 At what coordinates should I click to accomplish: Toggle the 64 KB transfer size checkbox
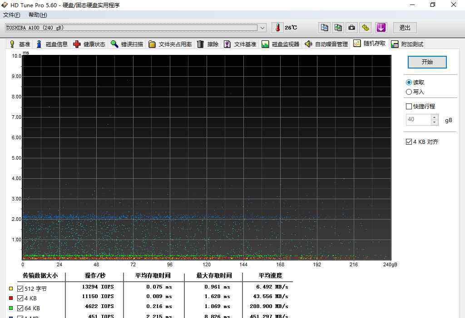coord(20,308)
